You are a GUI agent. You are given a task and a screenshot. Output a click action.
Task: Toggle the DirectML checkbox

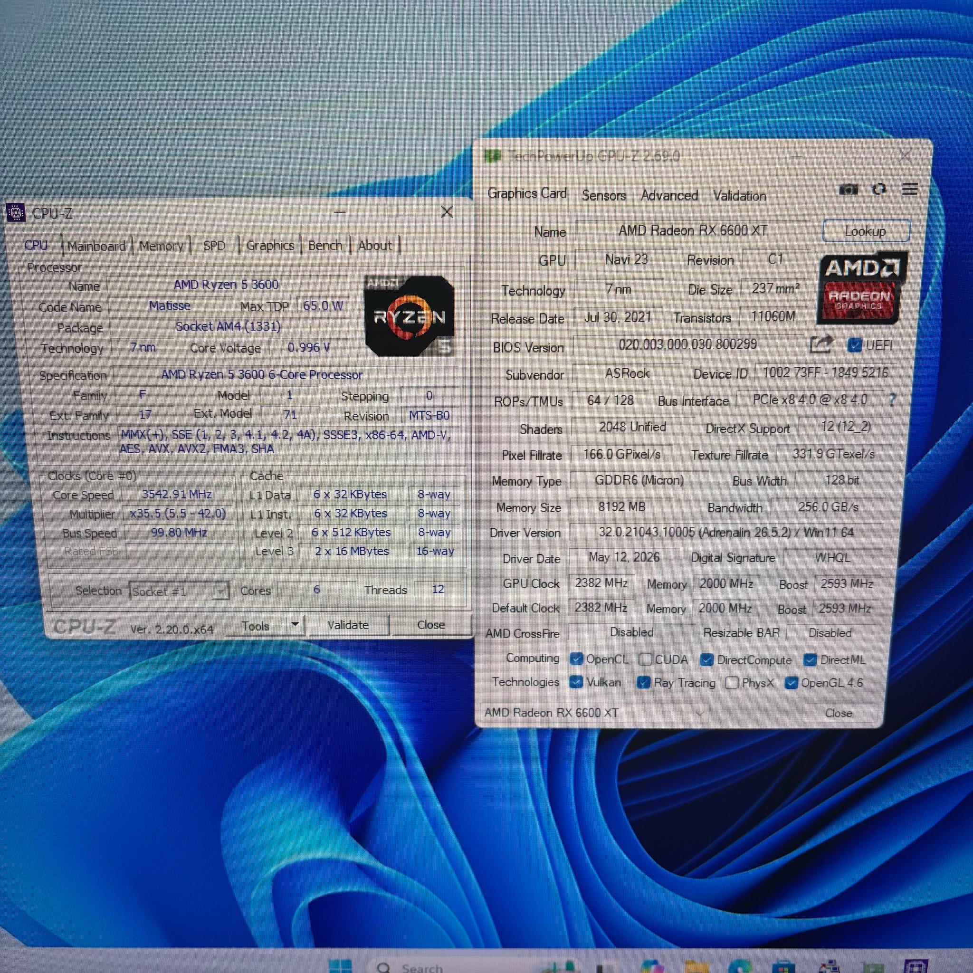point(810,660)
